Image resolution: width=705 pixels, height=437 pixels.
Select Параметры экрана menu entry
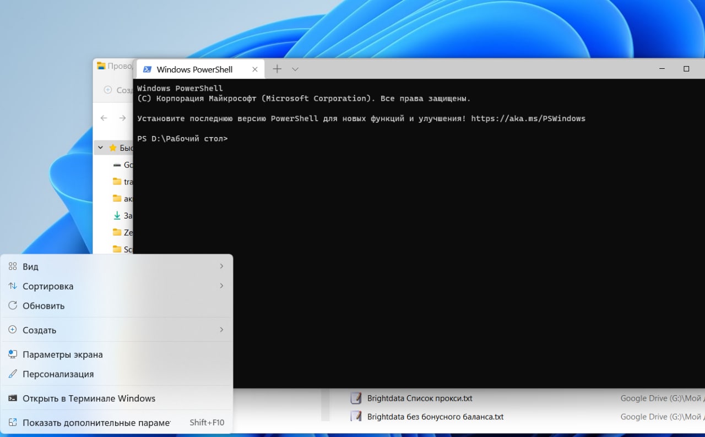(x=117, y=354)
